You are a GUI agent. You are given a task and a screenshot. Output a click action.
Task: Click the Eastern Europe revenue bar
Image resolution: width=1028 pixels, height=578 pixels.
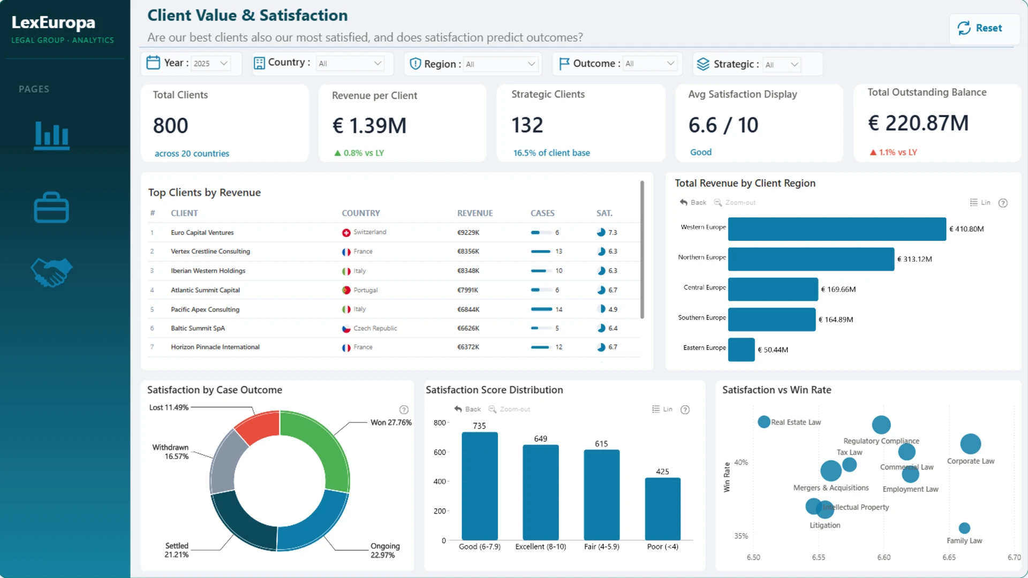742,349
